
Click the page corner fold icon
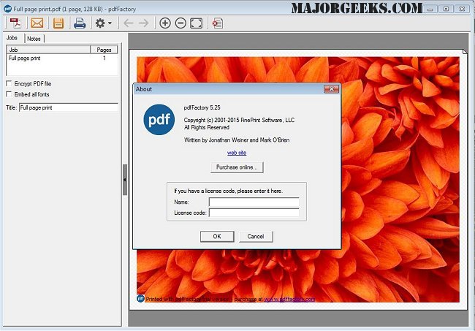465,52
